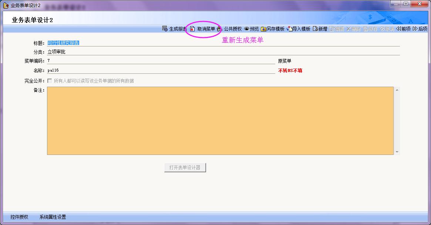Screen dimensions: 431x225
Task: Click the 取消菜单 toolbar icon
Action: (192, 29)
